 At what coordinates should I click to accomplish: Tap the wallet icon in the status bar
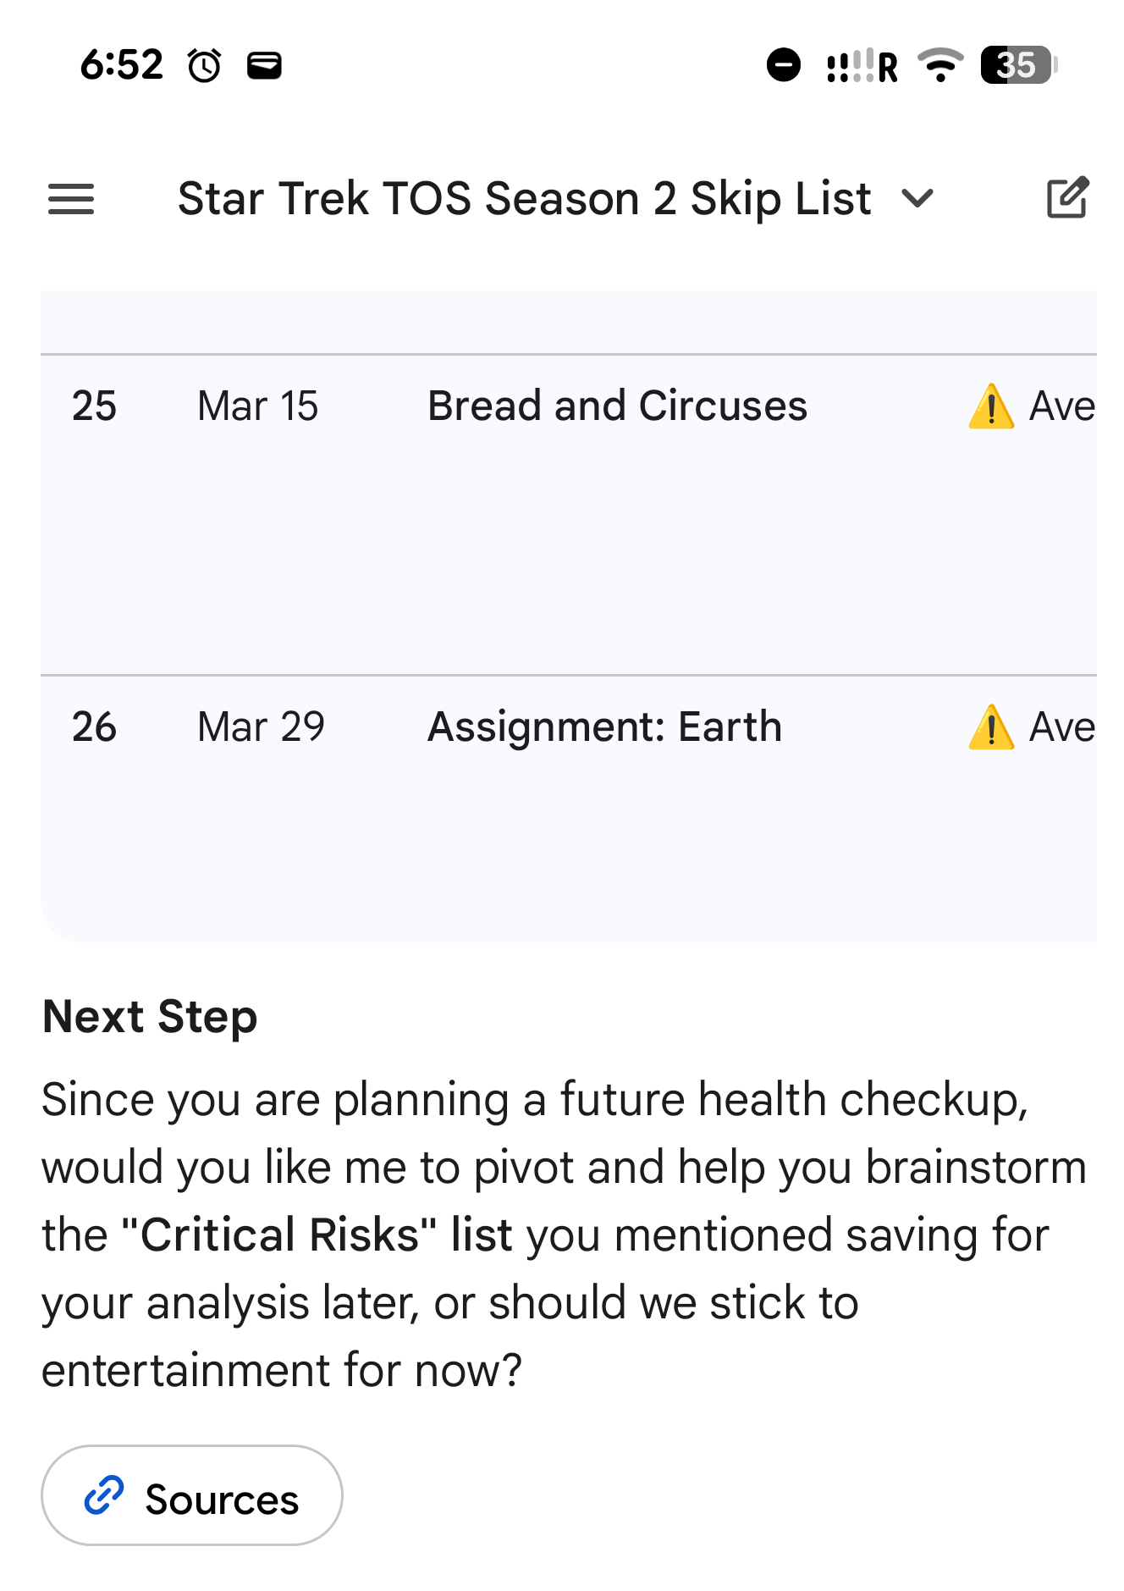pyautogui.click(x=264, y=65)
